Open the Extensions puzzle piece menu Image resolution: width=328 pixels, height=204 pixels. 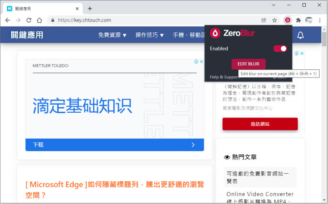[298, 20]
